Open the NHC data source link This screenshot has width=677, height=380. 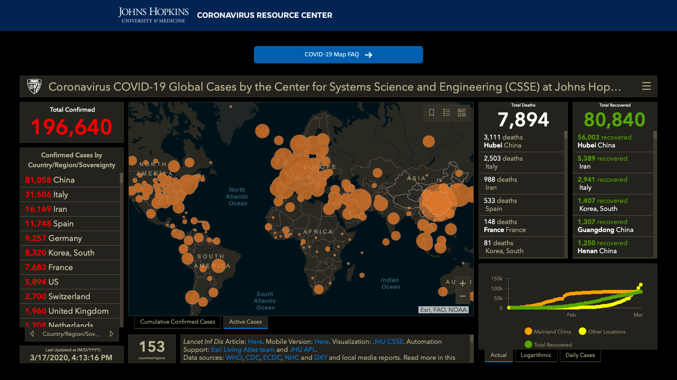coord(292,357)
